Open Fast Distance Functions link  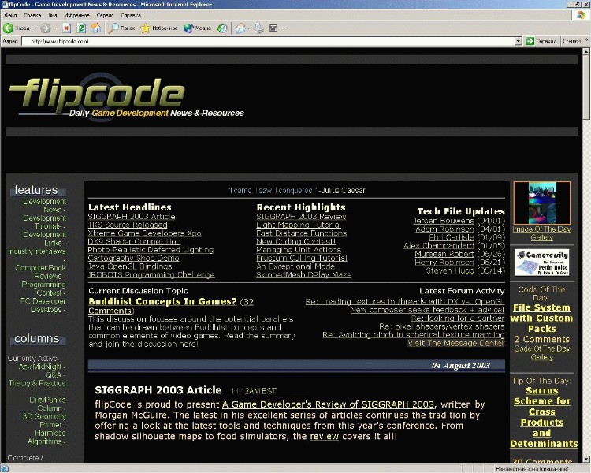pos(302,233)
